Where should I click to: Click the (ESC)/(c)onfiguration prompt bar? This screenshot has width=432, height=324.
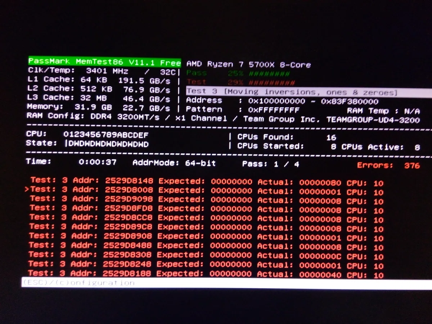tap(227, 283)
